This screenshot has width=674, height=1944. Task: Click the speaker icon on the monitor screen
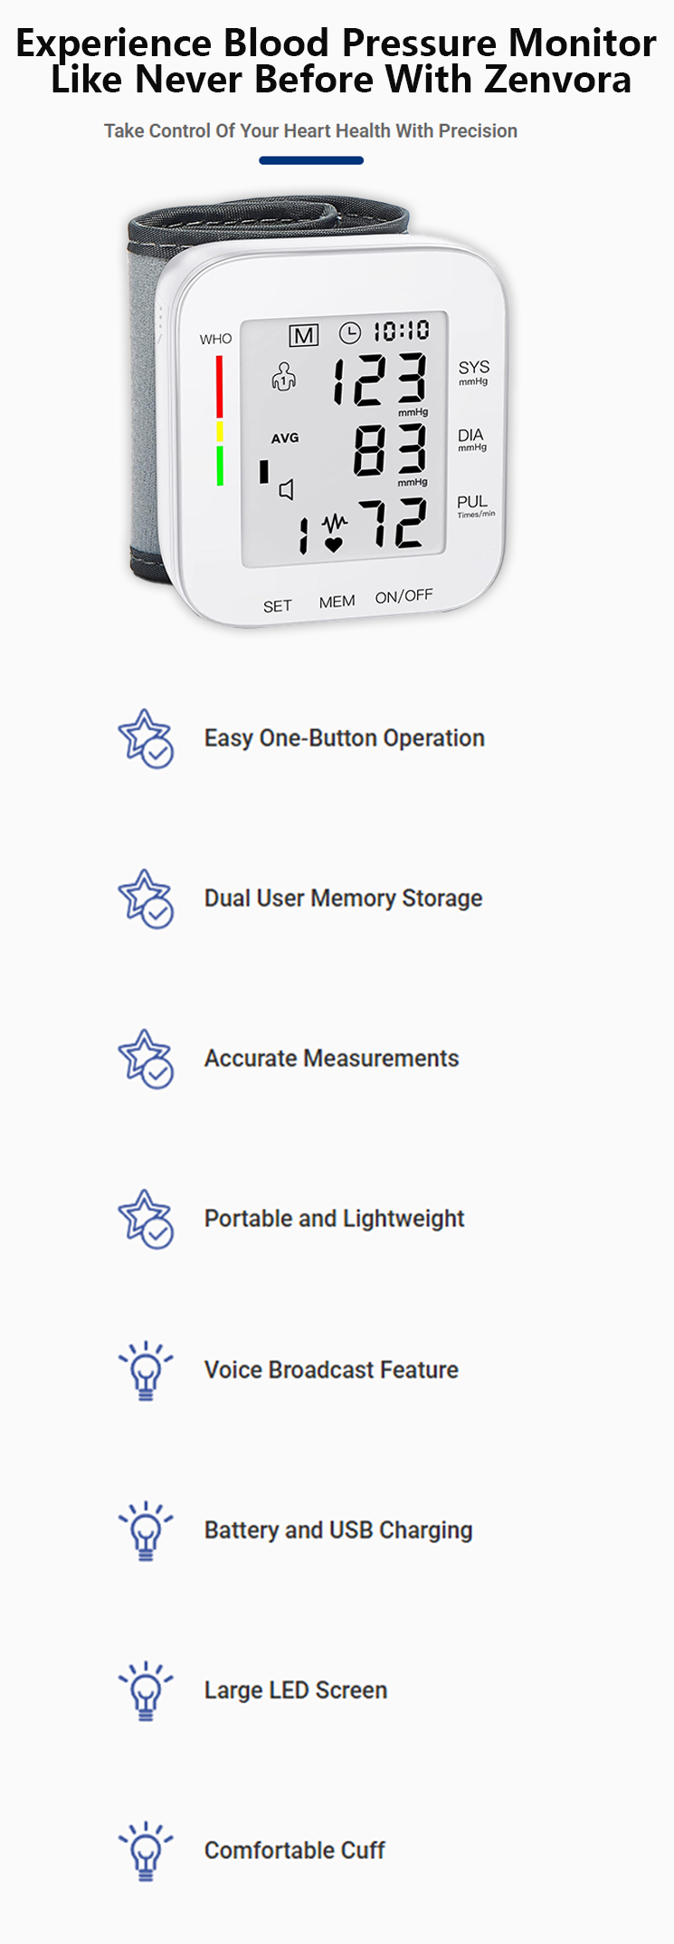[x=286, y=490]
